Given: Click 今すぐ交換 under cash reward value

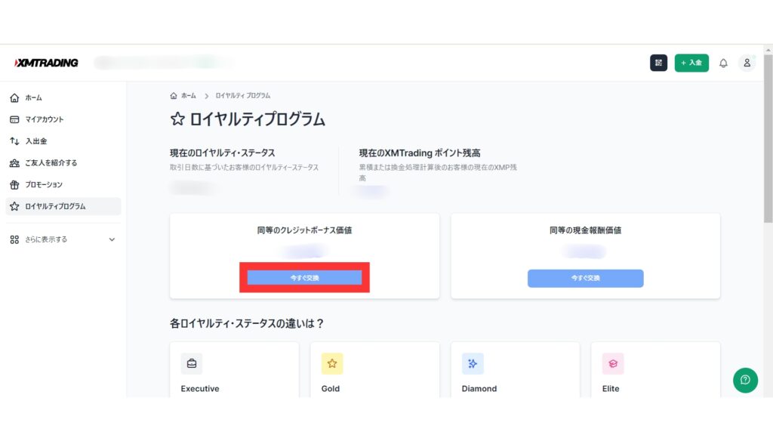Looking at the screenshot, I should point(585,278).
